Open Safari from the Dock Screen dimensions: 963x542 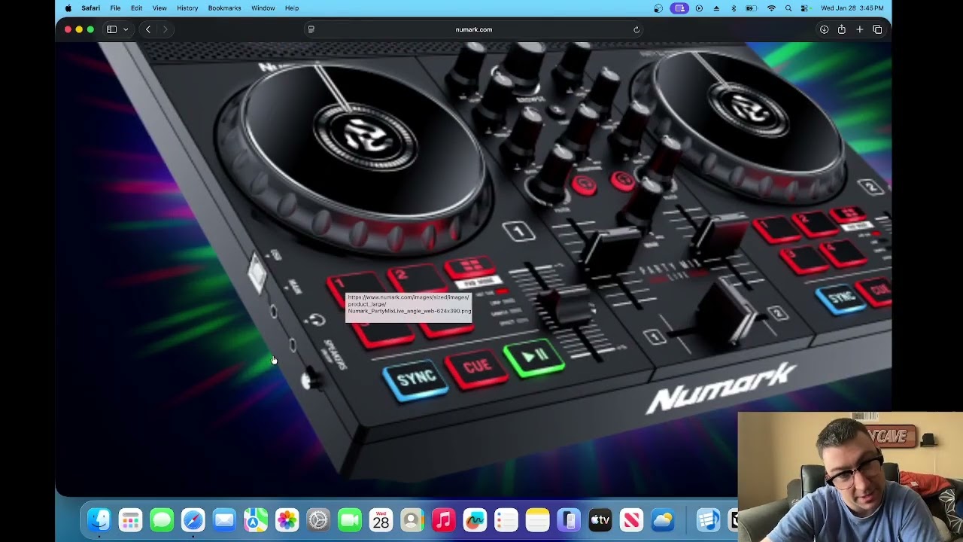click(193, 520)
